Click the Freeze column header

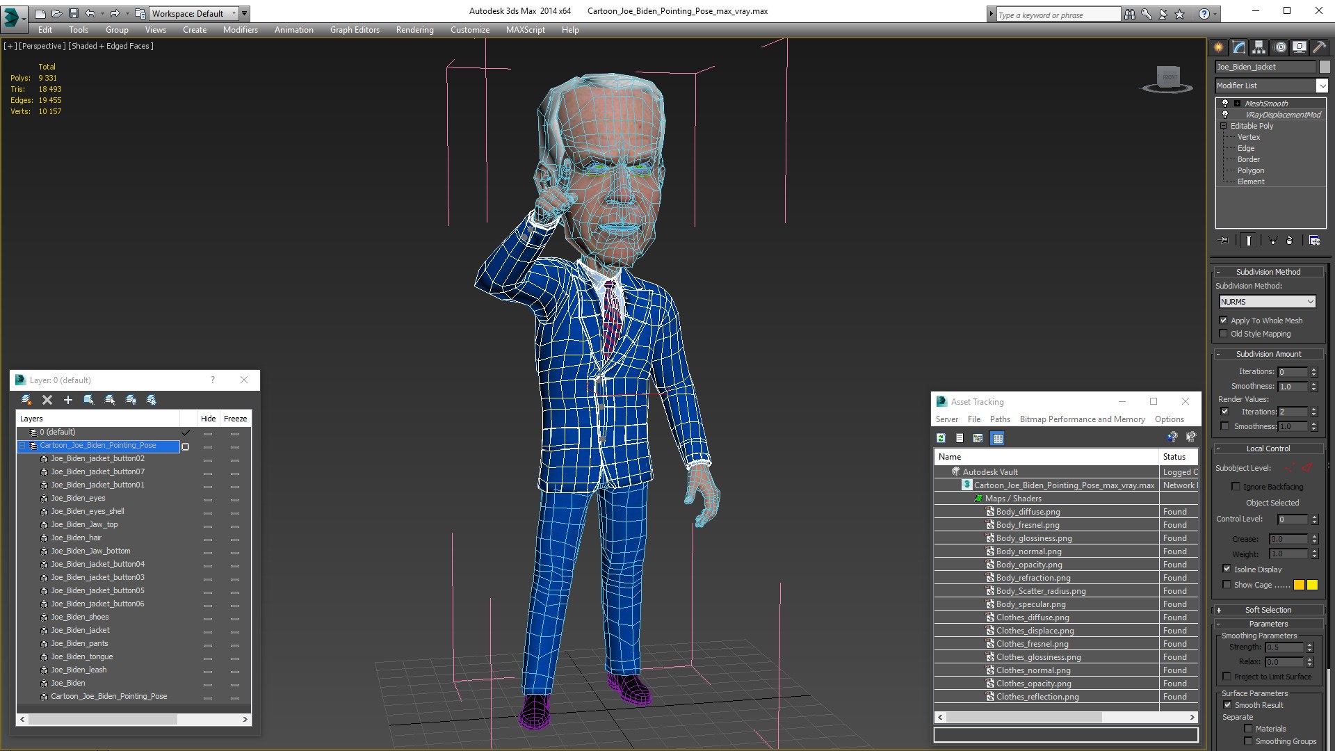[236, 419]
